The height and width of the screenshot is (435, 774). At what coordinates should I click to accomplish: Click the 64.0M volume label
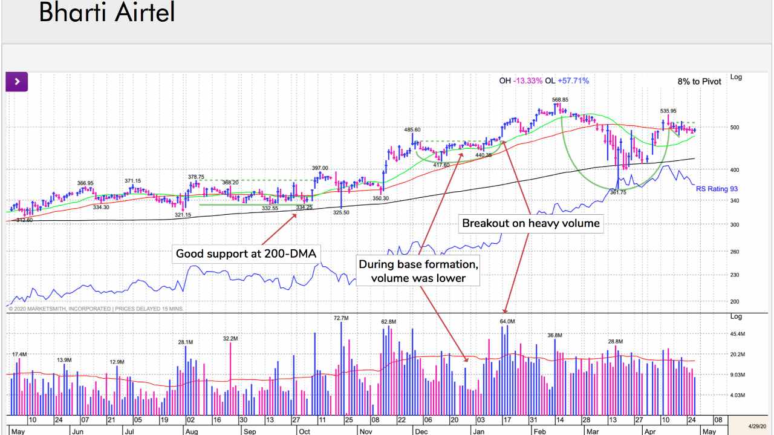pyautogui.click(x=507, y=321)
